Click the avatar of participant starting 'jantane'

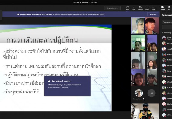tap(164, 65)
